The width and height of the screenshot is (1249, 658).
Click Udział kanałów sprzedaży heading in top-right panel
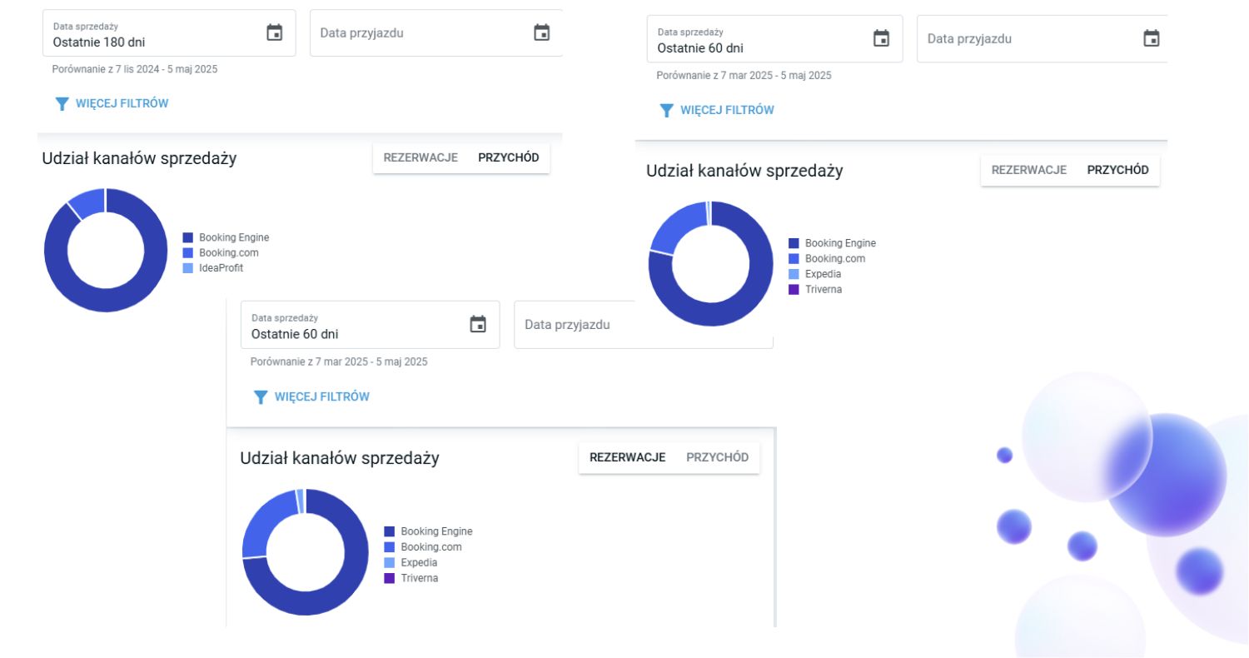[744, 171]
